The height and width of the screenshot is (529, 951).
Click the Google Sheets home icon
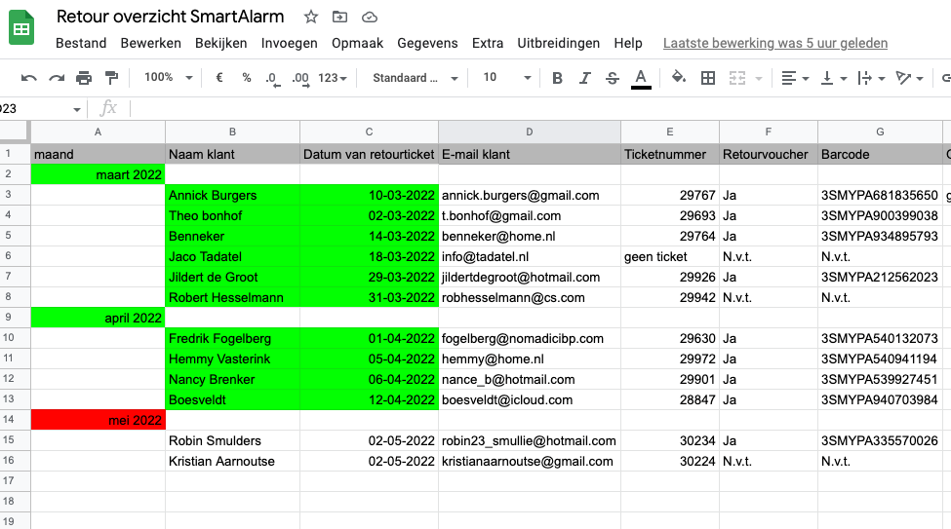pyautogui.click(x=21, y=28)
